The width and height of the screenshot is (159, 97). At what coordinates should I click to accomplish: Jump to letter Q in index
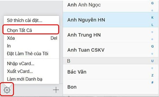pyautogui.click(x=152, y=46)
